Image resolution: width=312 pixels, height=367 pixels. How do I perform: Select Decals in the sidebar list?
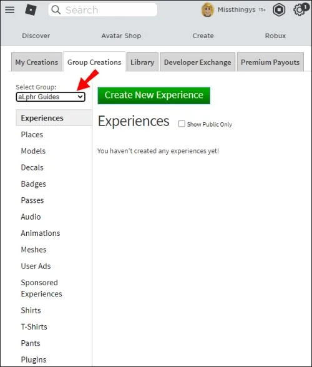[x=32, y=167]
